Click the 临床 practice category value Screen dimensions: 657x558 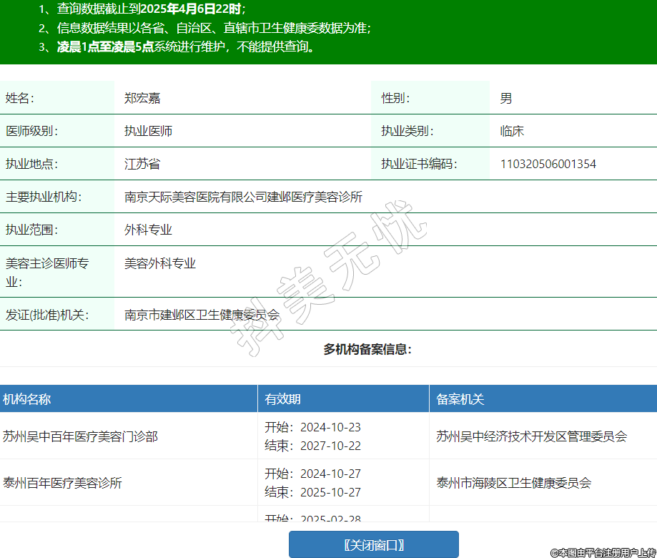coord(512,132)
